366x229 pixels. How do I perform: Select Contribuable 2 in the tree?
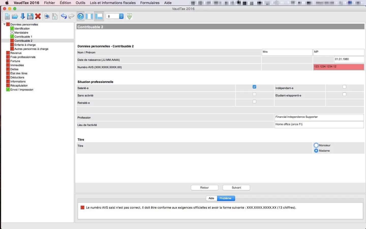23,41
